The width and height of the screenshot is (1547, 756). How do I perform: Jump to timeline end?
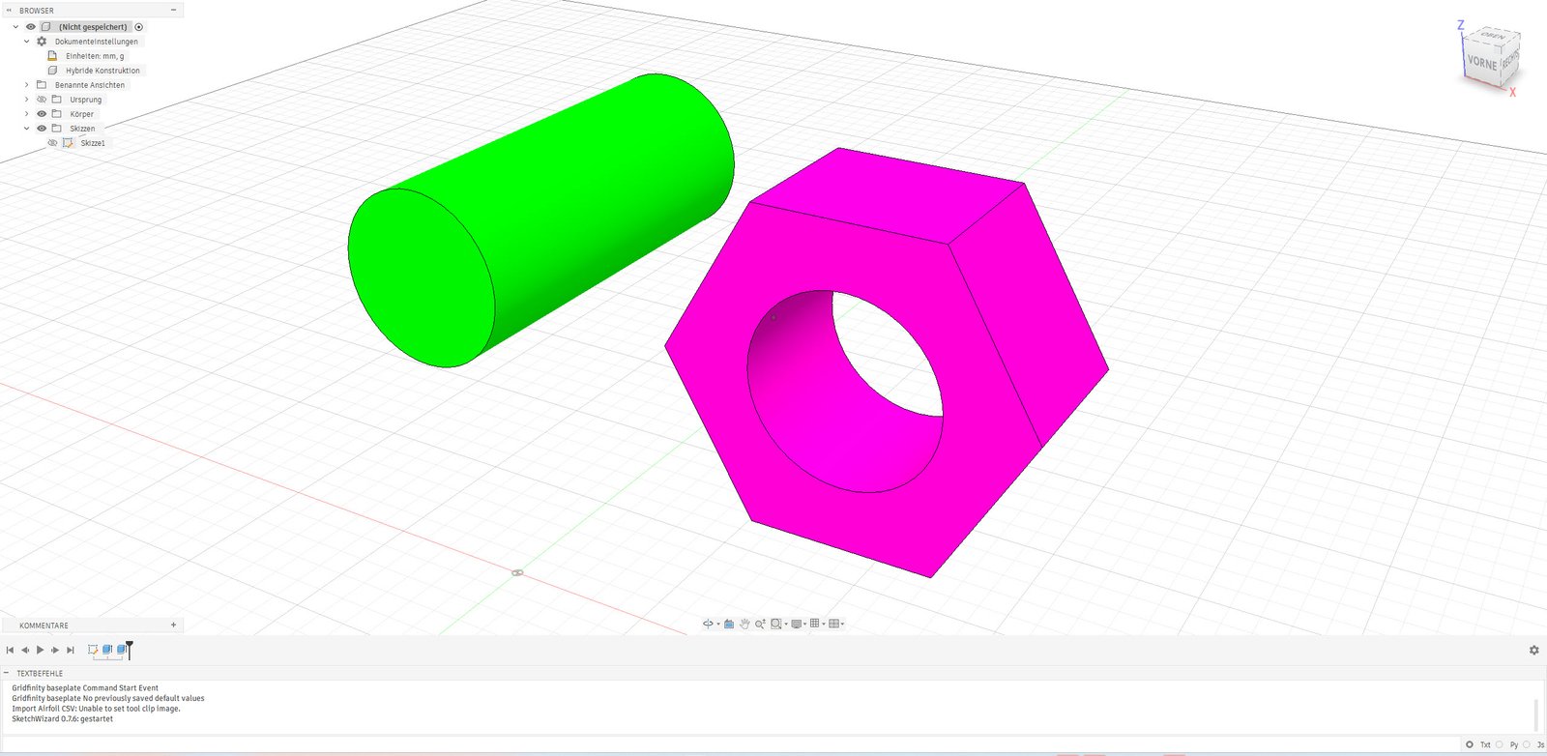pyautogui.click(x=70, y=650)
